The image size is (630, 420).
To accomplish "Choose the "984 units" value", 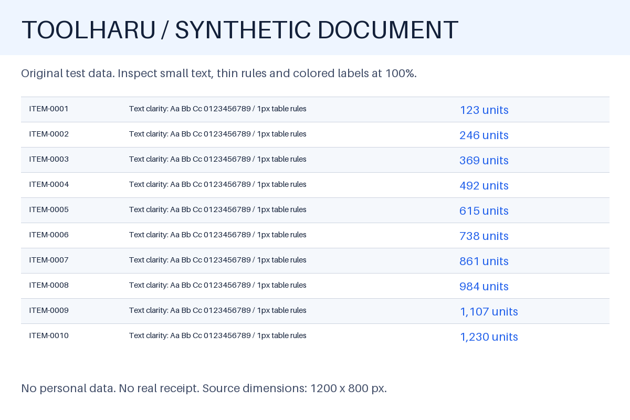I will point(484,287).
